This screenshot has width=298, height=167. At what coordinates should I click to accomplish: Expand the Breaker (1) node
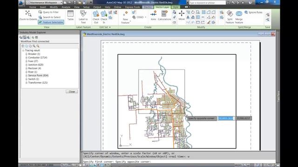27,54
